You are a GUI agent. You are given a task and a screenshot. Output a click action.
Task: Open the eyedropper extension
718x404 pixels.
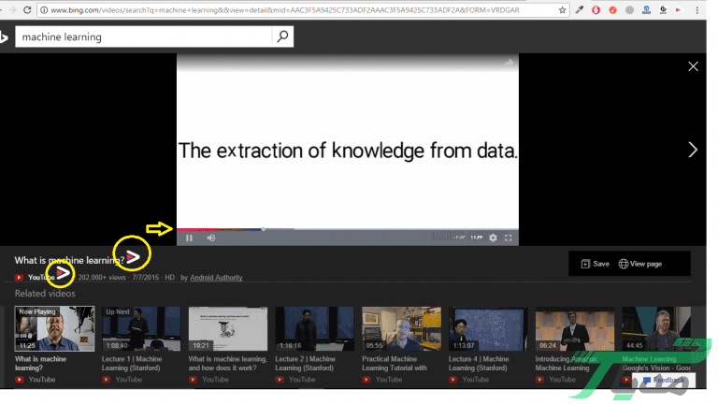point(580,9)
